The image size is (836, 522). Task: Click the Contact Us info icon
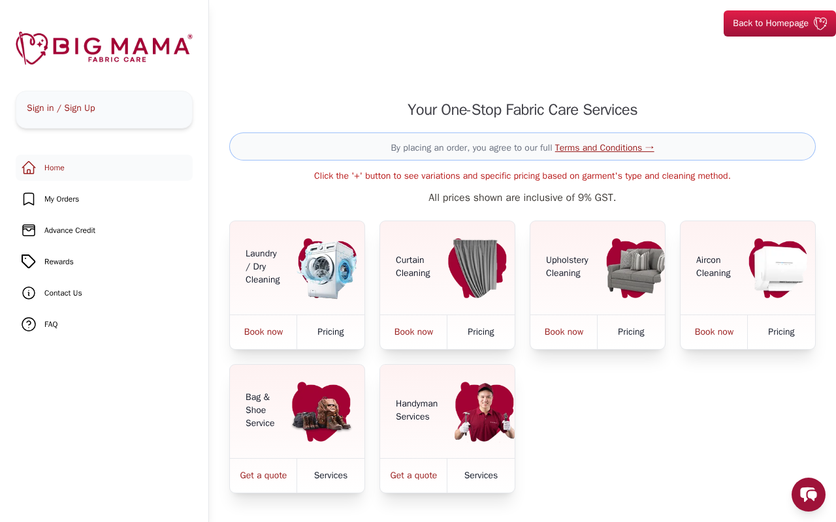[29, 293]
